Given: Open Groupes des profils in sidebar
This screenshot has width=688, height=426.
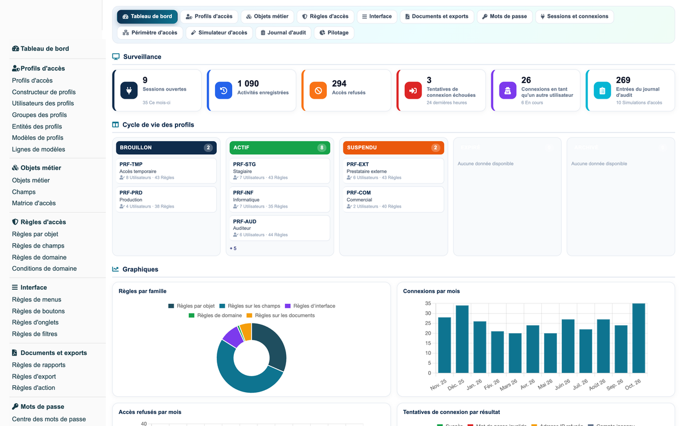Looking at the screenshot, I should [40, 115].
